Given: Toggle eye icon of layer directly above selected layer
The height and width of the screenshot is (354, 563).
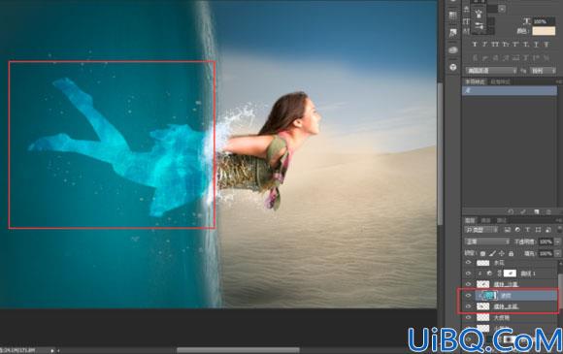Looking at the screenshot, I should (x=468, y=284).
